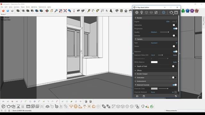Image resolution: width=205 pixels, height=115 pixels.
Task: Show the V-Ray frame buffer from Asset Editor
Action: pyautogui.click(x=176, y=12)
